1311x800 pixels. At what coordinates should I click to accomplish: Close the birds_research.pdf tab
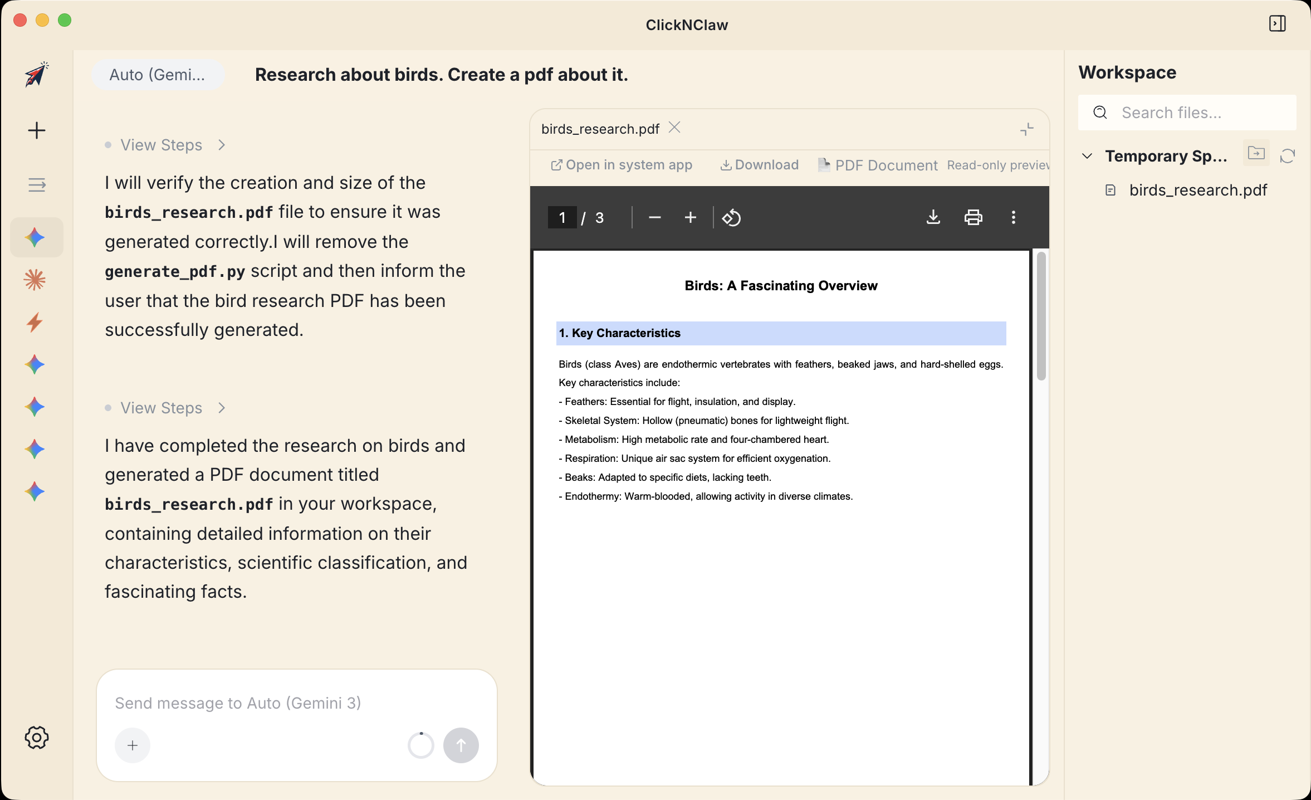pos(674,128)
